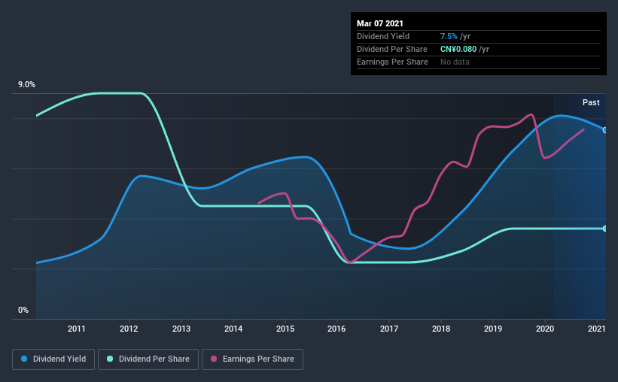The height and width of the screenshot is (382, 618).
Task: Click the 2018 x-axis label
Action: 441,329
